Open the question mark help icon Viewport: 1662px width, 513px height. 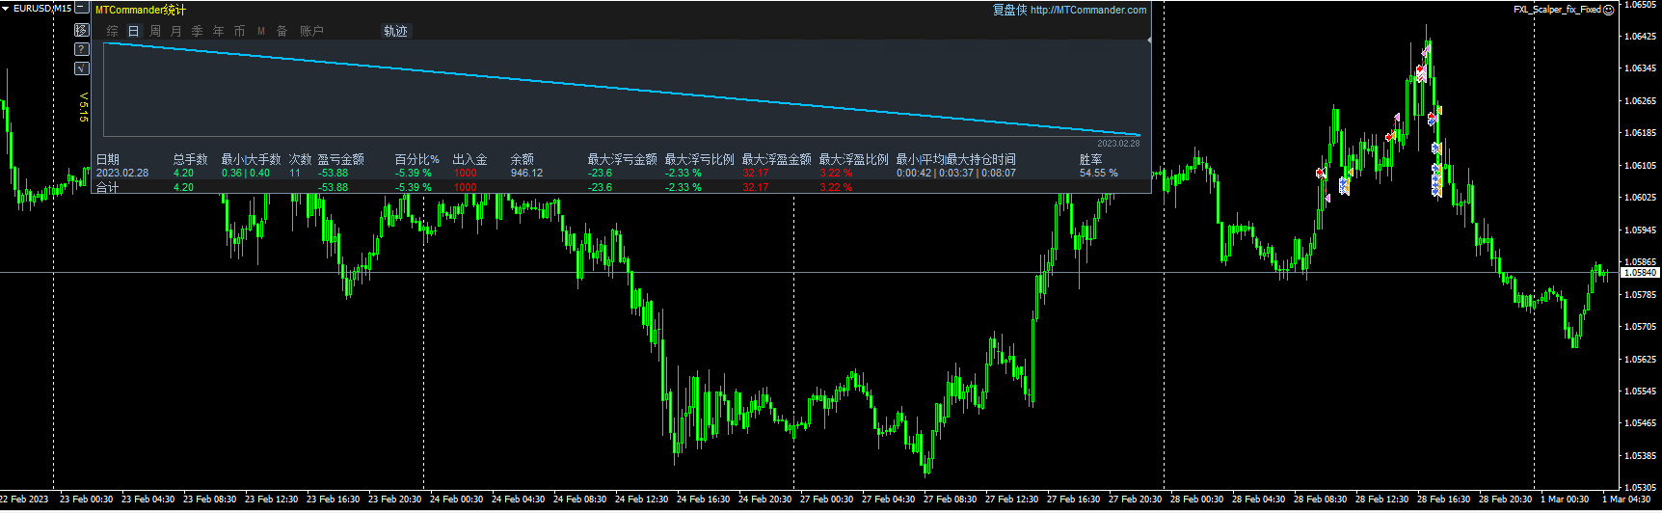click(82, 49)
